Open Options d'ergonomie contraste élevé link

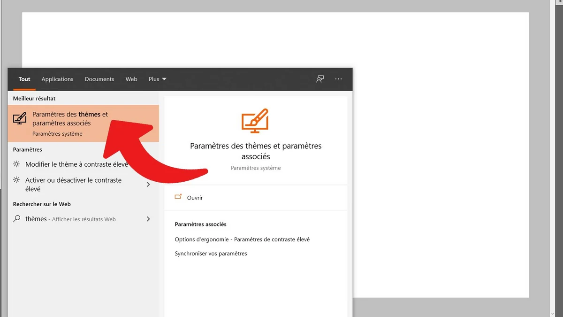point(242,239)
